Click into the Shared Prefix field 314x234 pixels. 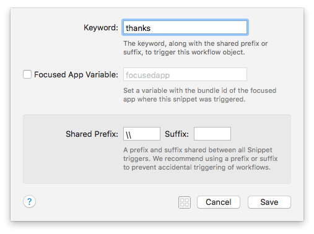[x=142, y=134]
